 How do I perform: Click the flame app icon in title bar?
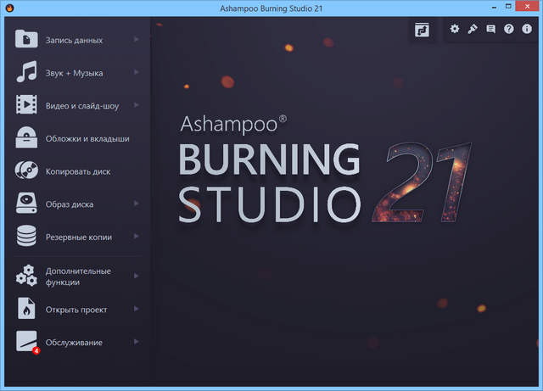(x=9, y=8)
